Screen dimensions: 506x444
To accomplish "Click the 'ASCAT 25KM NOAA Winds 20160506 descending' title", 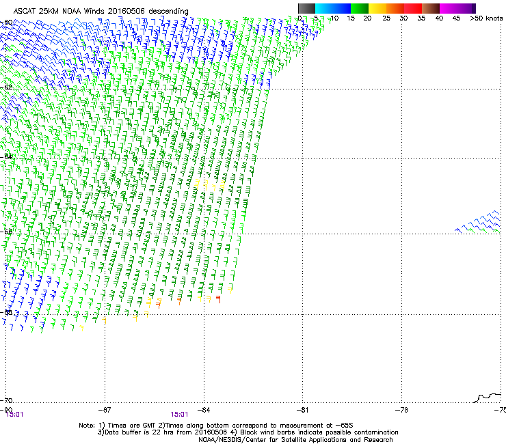I will click(x=101, y=12).
